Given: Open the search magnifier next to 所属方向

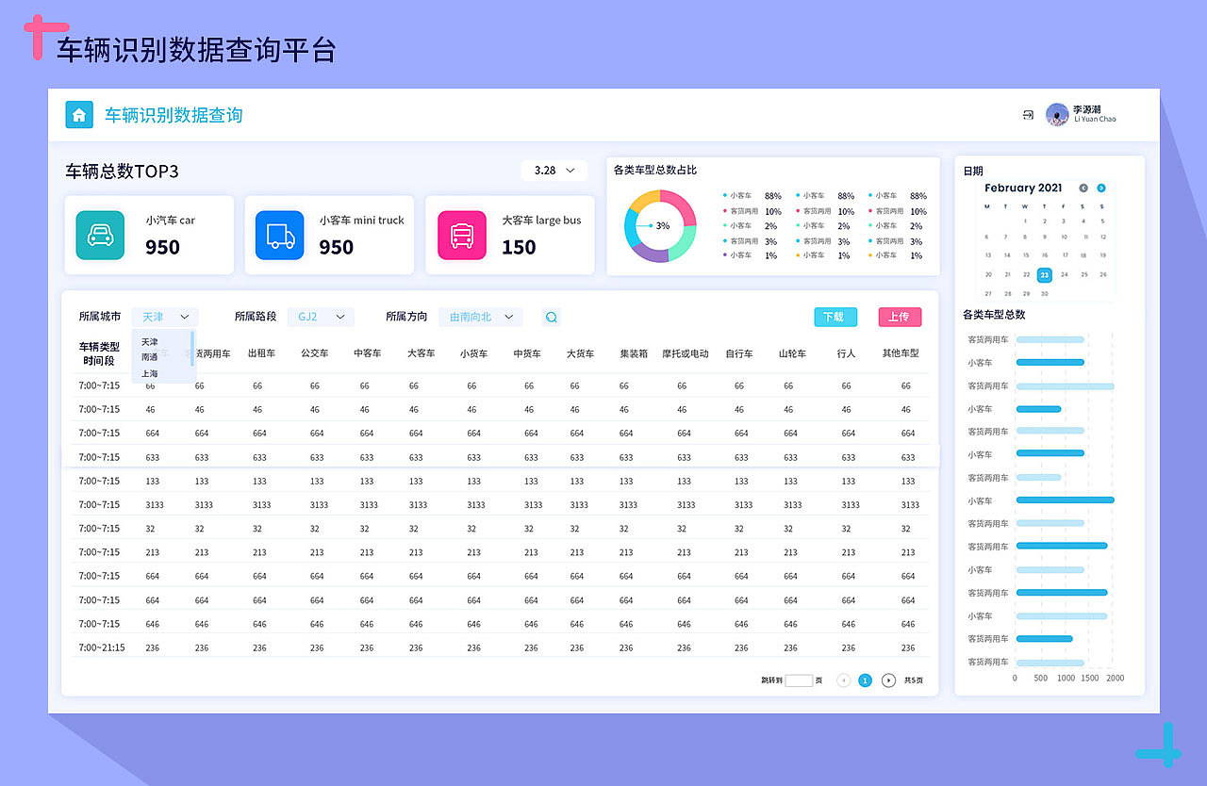Looking at the screenshot, I should 551,317.
